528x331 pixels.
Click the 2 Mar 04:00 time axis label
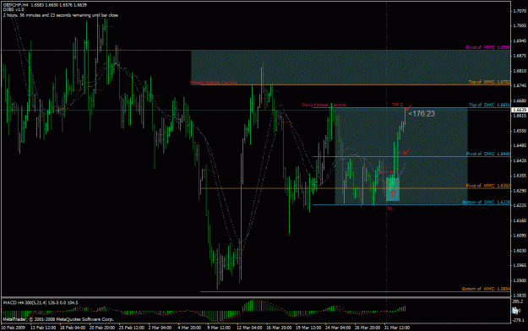click(160, 328)
